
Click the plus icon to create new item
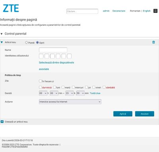[x=2, y=121]
